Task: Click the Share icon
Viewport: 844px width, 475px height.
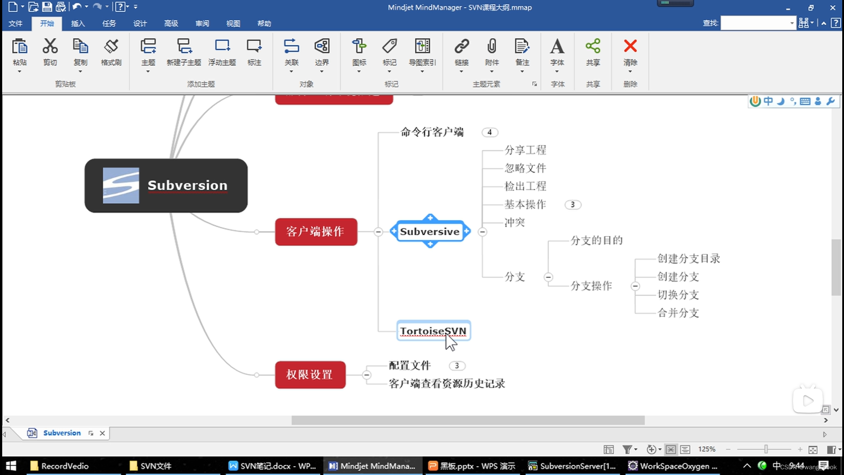Action: click(593, 46)
